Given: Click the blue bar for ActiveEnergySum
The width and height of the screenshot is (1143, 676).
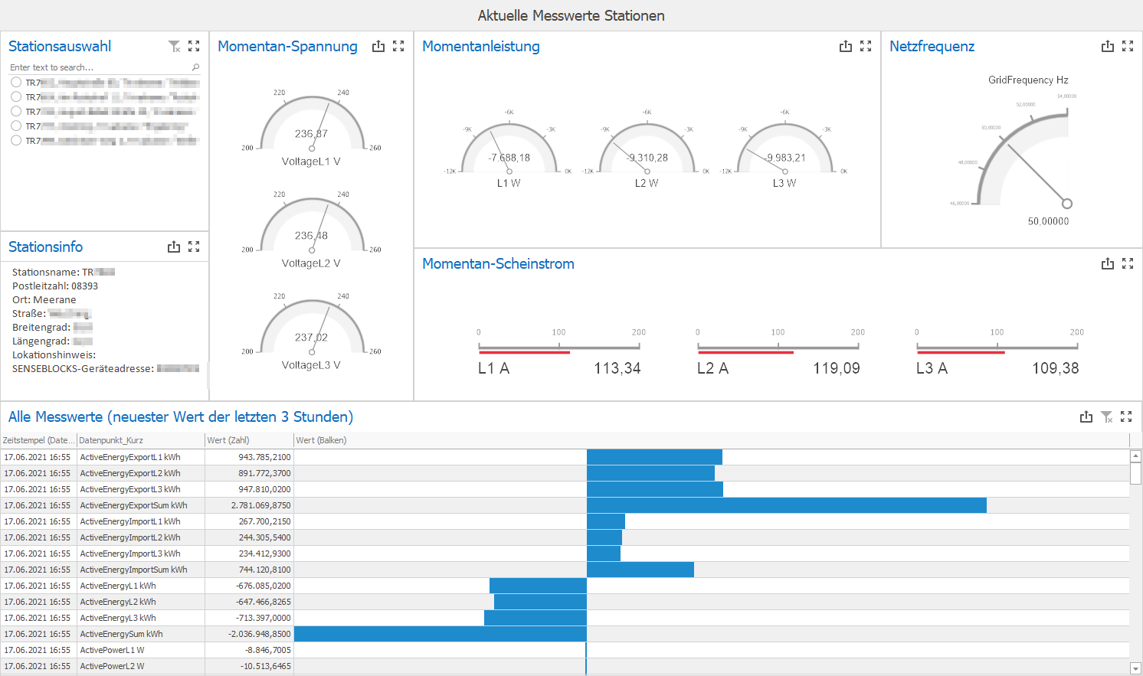Looking at the screenshot, I should point(440,634).
